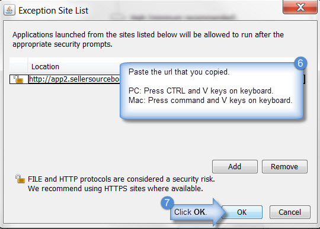This screenshot has height=229, width=320.
Task: Click the unlocked padlock icon beside the URL
Action: click(x=18, y=79)
